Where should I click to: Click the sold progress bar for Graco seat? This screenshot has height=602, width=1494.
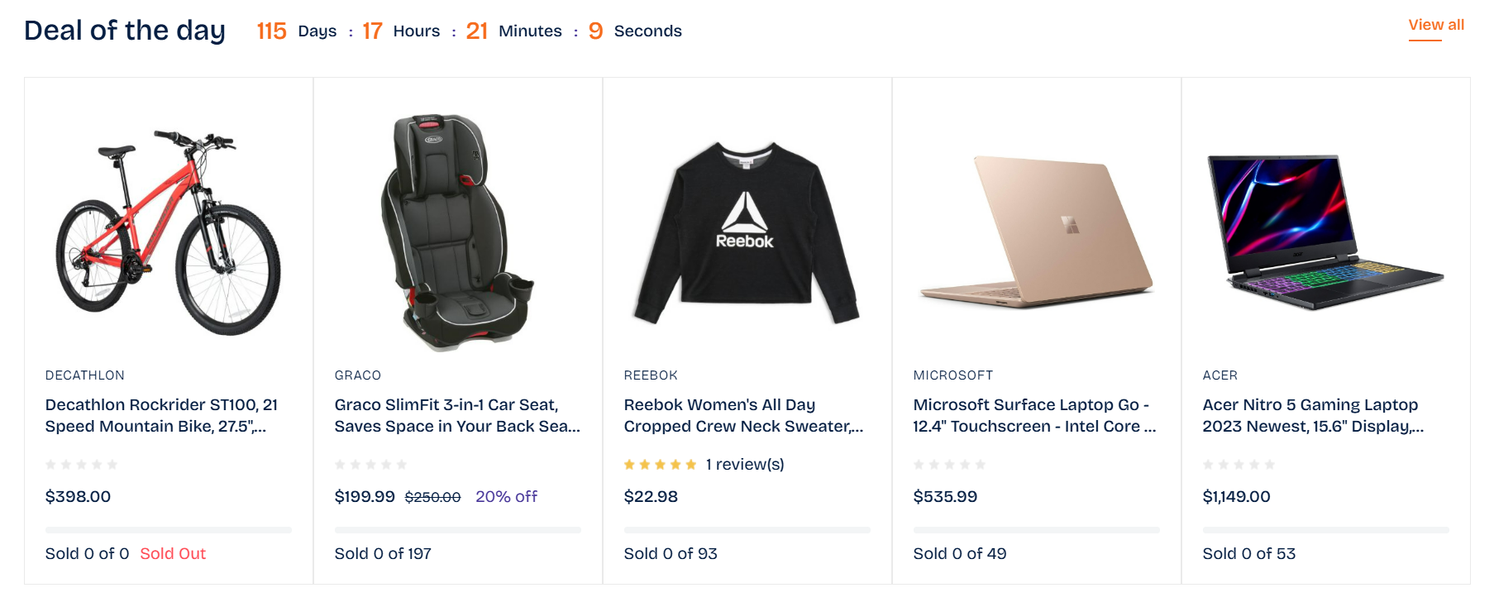(x=457, y=529)
